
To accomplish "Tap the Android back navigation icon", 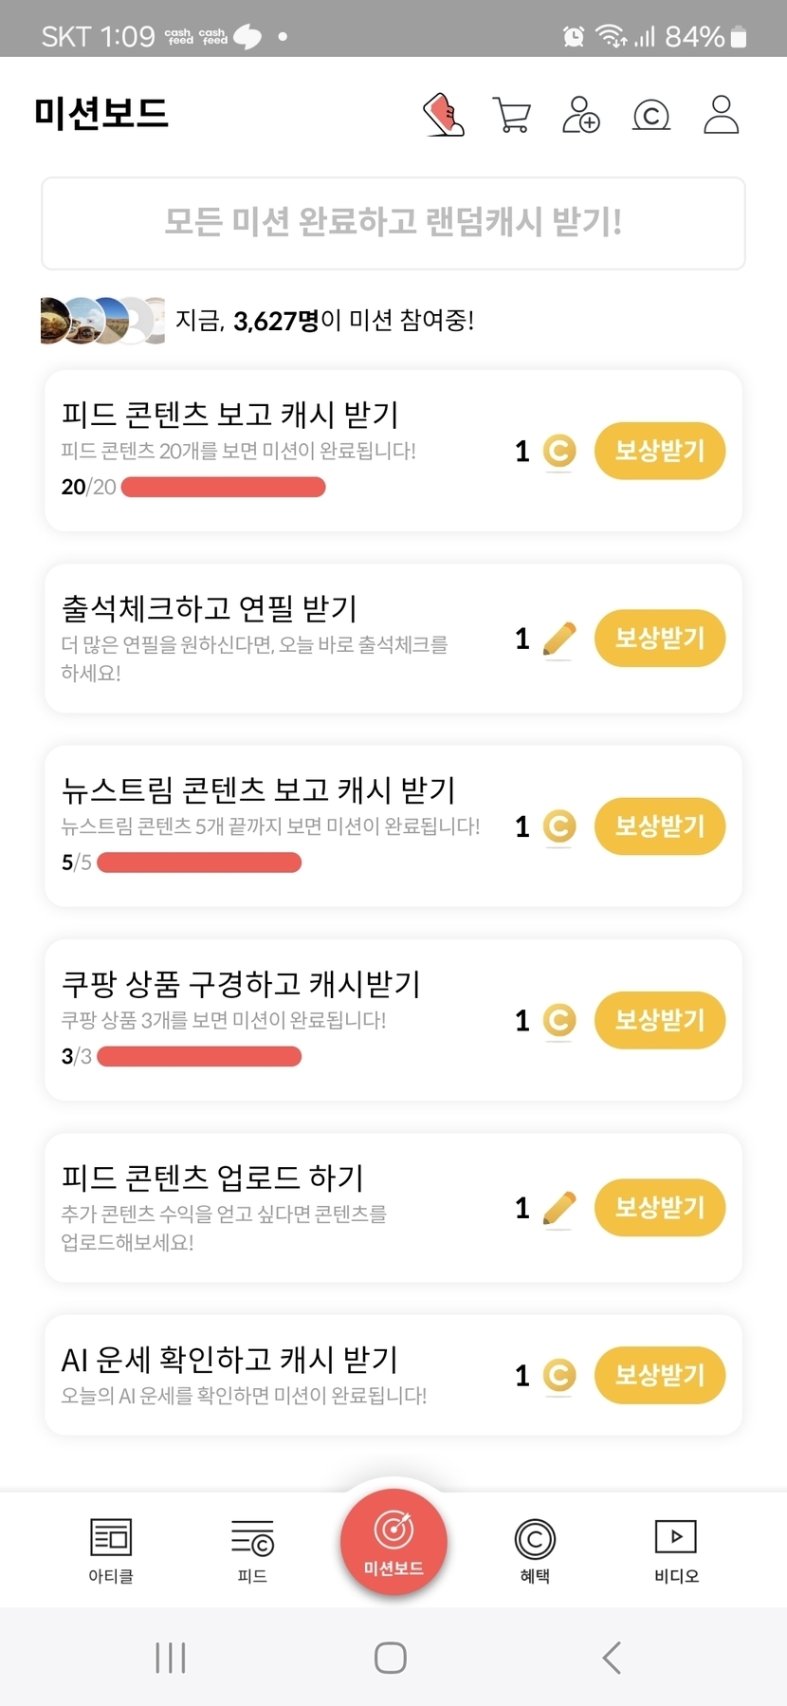I will 612,1658.
